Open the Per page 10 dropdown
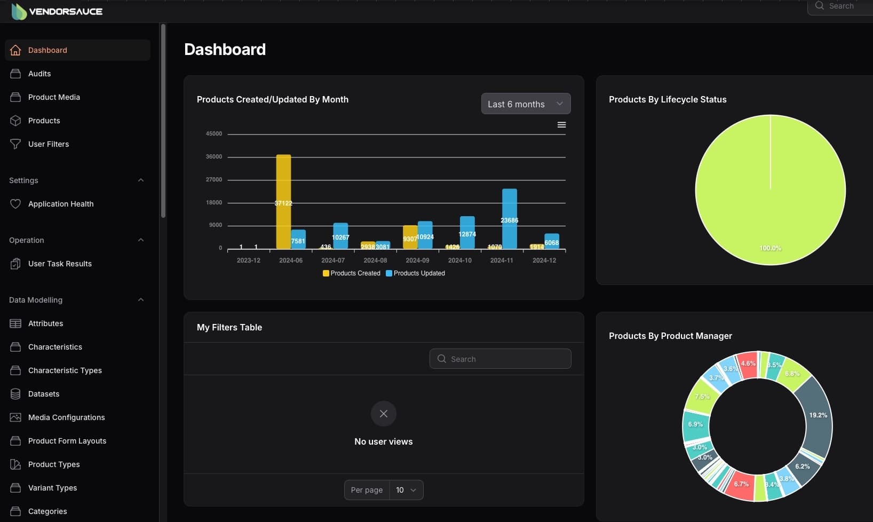Viewport: 873px width, 522px height. (406, 490)
